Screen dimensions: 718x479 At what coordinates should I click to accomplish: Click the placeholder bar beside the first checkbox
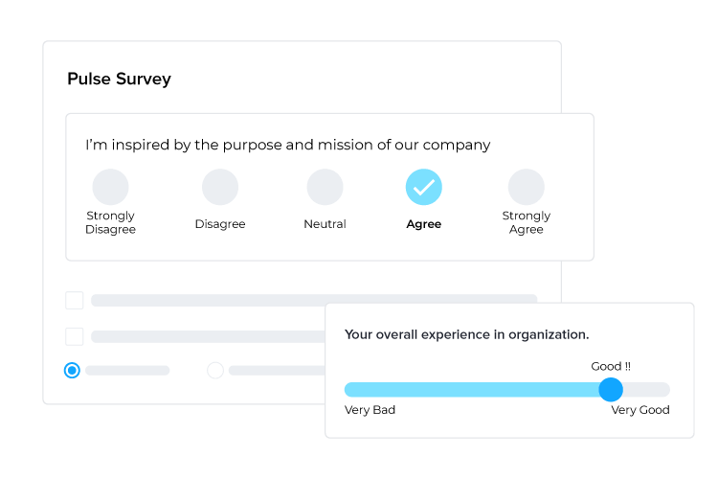click(314, 300)
